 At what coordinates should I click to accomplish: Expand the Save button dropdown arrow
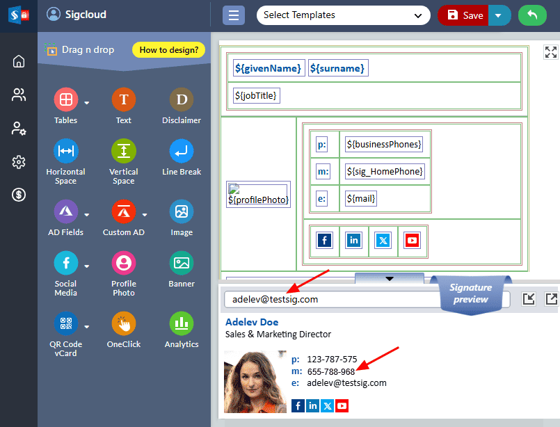(499, 15)
